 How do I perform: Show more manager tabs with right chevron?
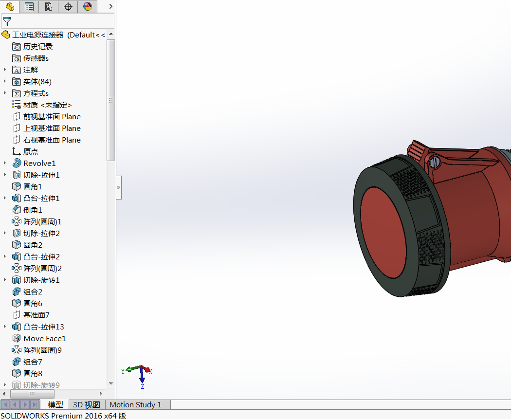click(111, 6)
